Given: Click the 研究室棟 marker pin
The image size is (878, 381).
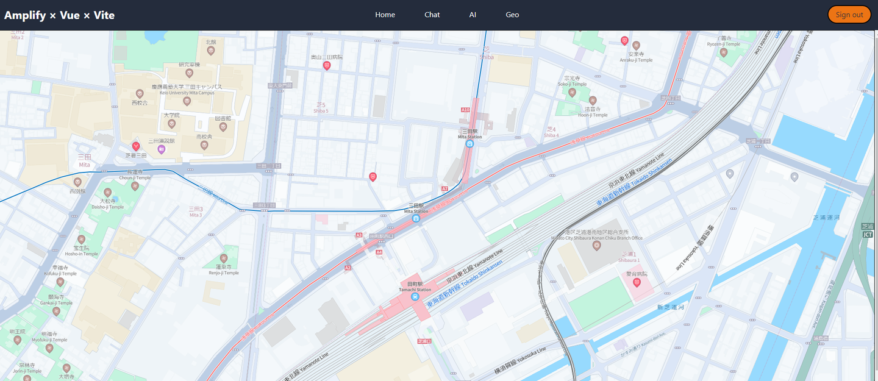Looking at the screenshot, I should pyautogui.click(x=189, y=73).
